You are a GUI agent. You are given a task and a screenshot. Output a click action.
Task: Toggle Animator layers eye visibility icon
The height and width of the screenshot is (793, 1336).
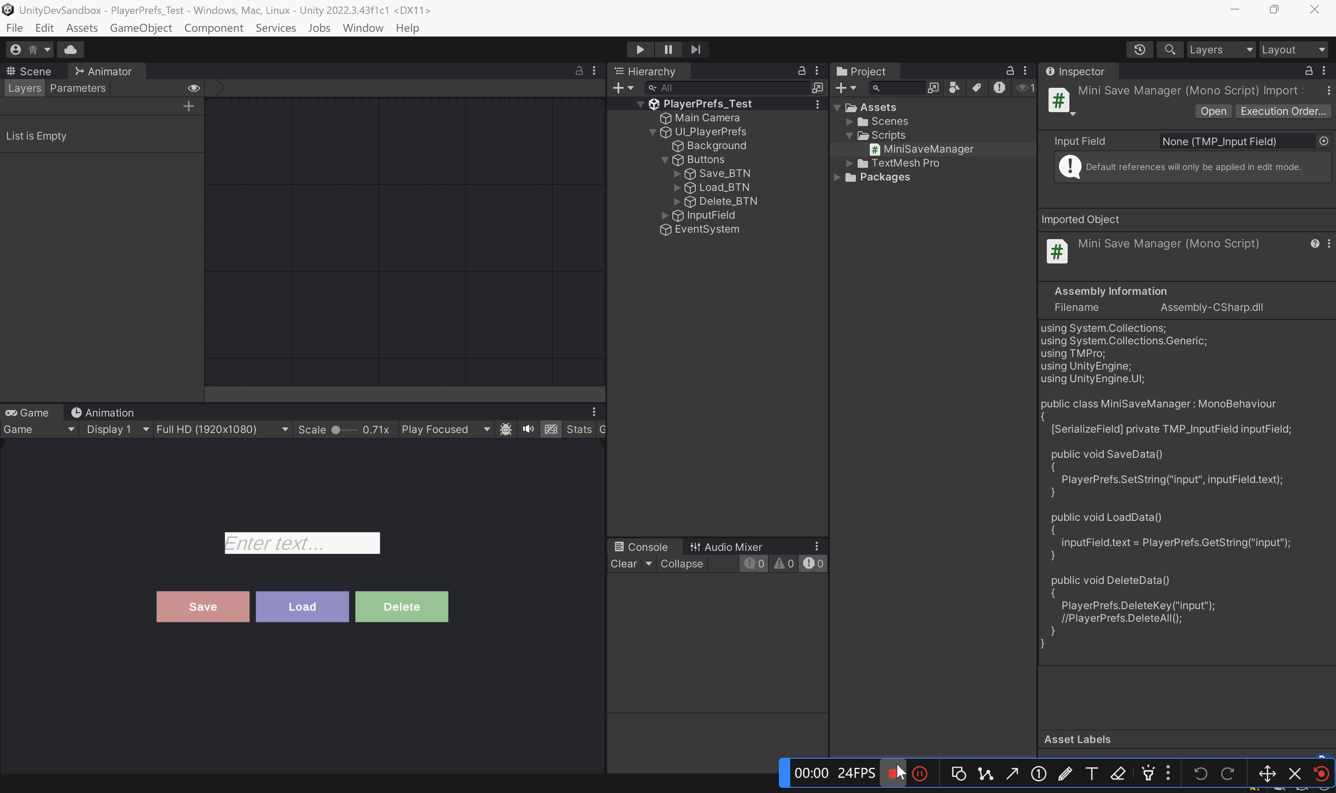coord(194,88)
